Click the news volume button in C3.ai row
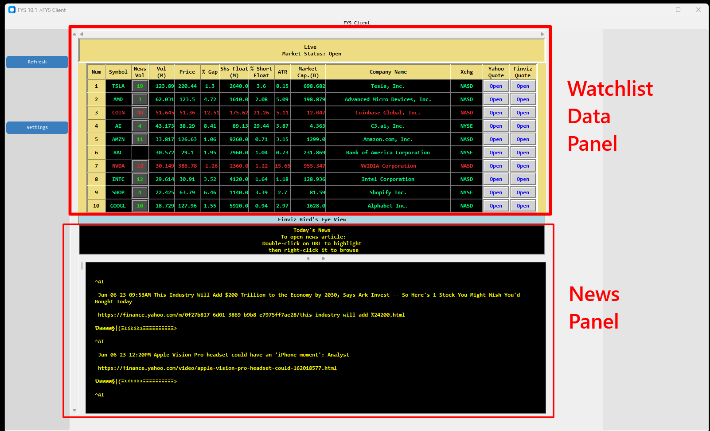710x431 pixels. [x=140, y=126]
